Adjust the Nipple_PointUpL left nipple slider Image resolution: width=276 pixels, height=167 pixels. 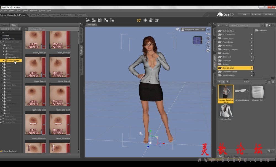(x=44, y=67)
